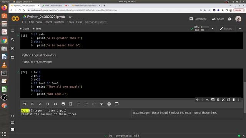
Task: Add a new Text cell
Action: 37,29
